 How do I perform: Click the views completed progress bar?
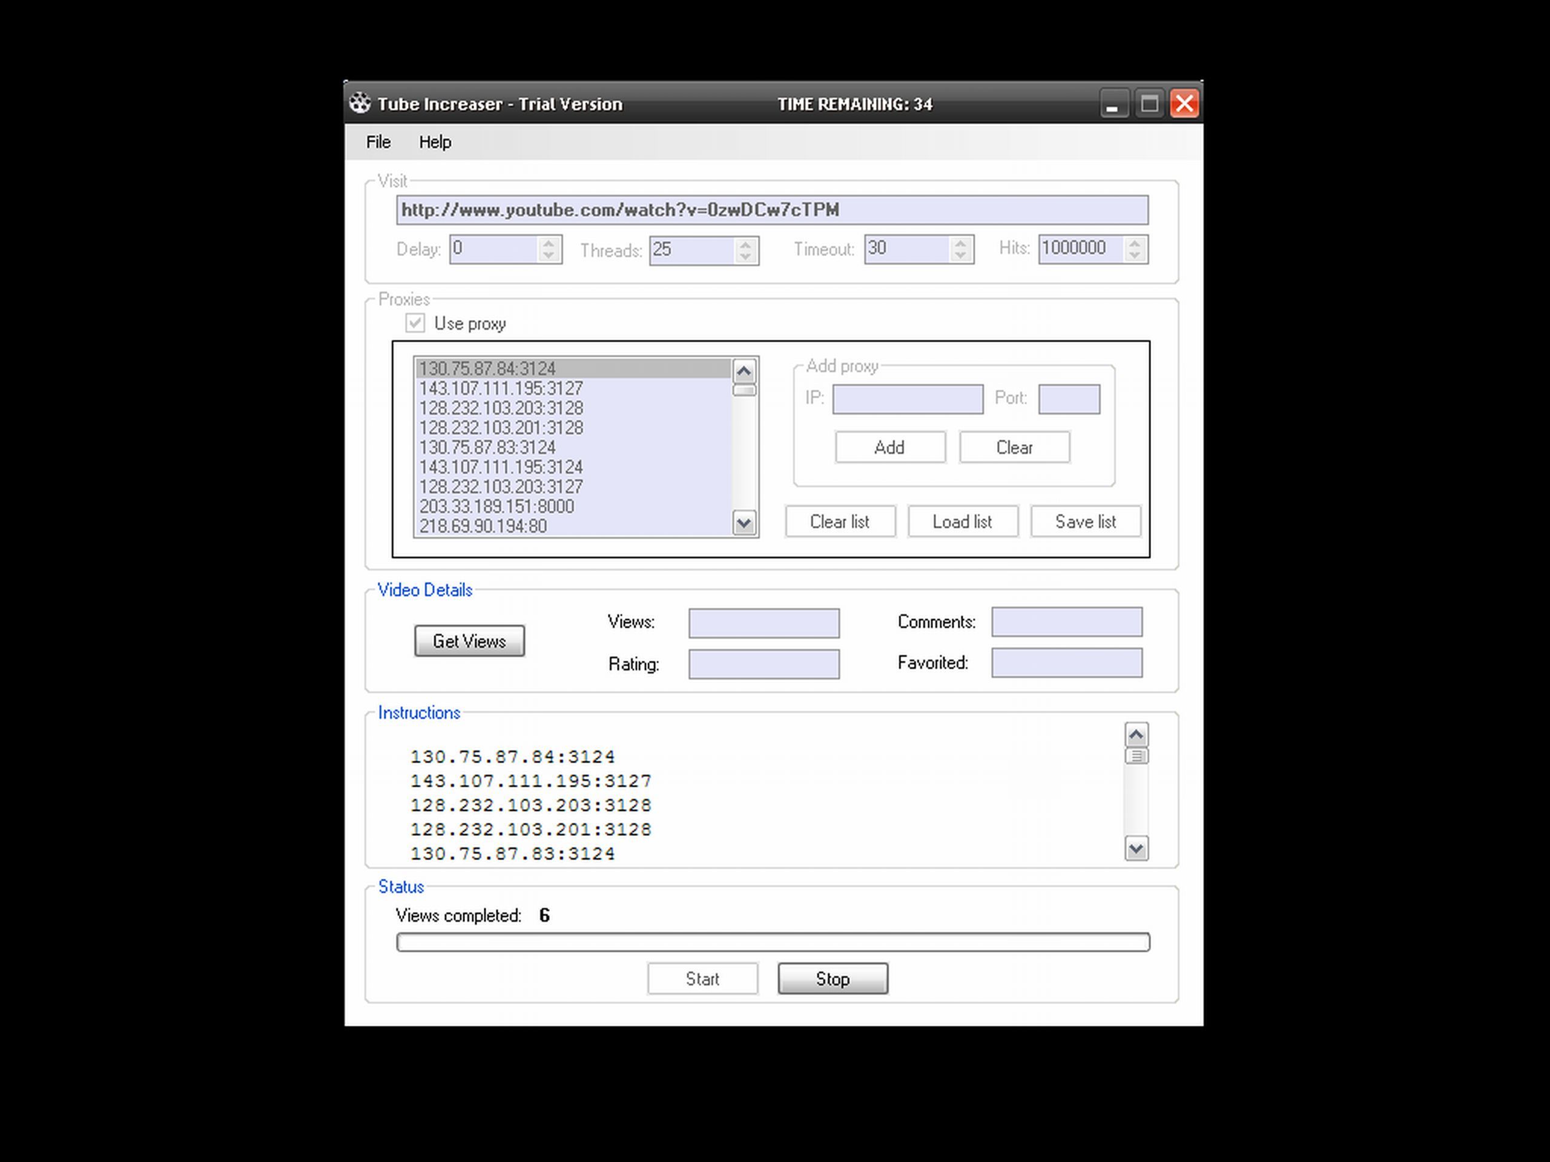773,942
